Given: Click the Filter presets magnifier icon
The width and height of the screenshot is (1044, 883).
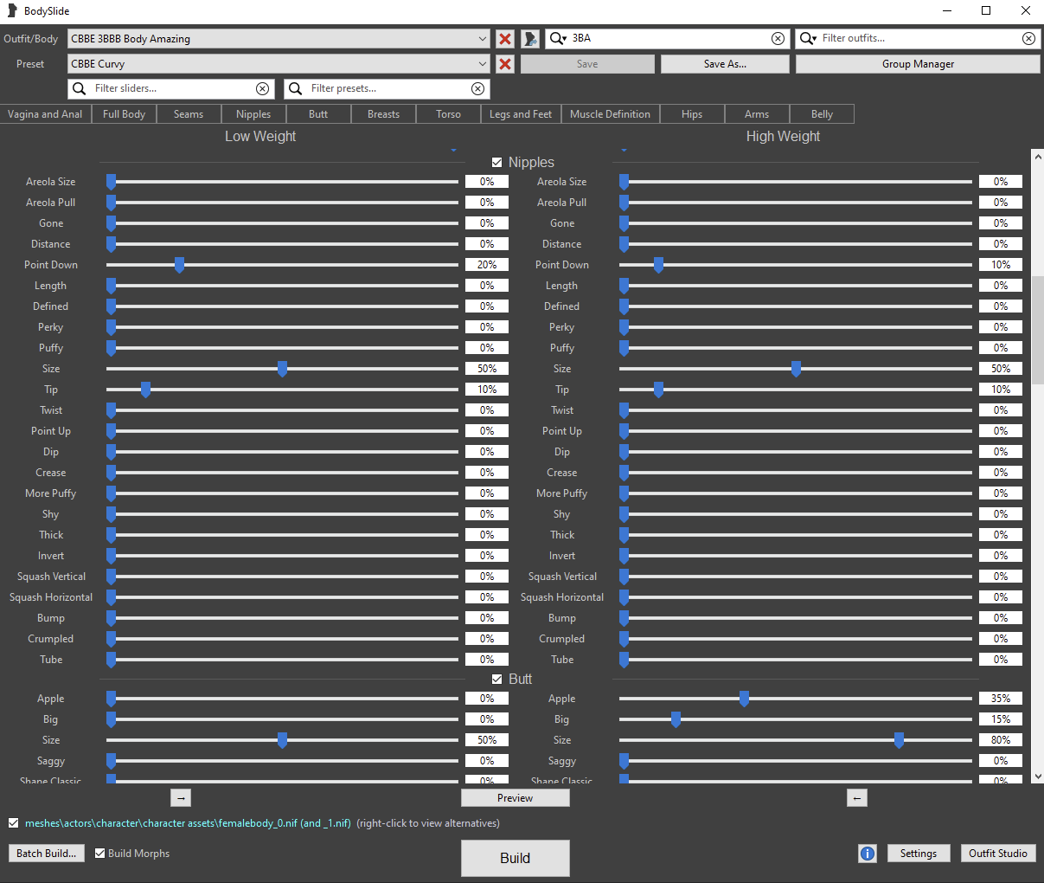Looking at the screenshot, I should click(295, 88).
